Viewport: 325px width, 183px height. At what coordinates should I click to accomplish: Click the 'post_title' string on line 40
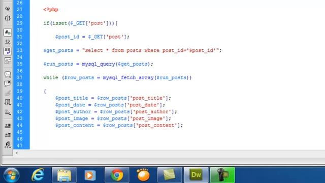[x=148, y=98]
